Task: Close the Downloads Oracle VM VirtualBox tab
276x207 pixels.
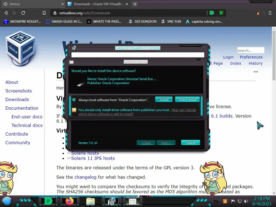Action: pyautogui.click(x=127, y=4)
